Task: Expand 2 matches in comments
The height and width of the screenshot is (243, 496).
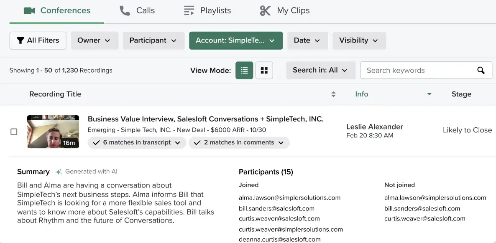Action: 239,142
